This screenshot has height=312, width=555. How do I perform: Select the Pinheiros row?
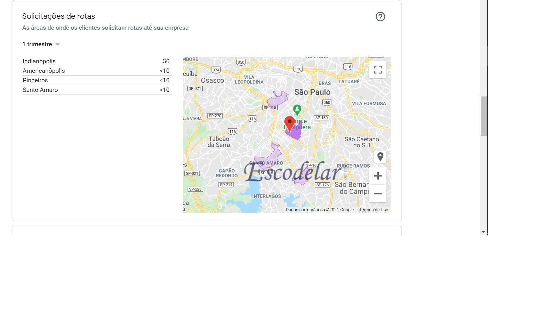click(97, 80)
